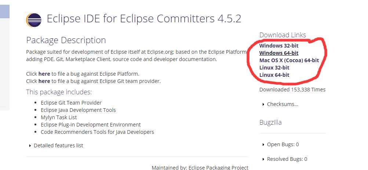Click the Checksums disclosure triangle
The width and height of the screenshot is (368, 170).
click(263, 105)
